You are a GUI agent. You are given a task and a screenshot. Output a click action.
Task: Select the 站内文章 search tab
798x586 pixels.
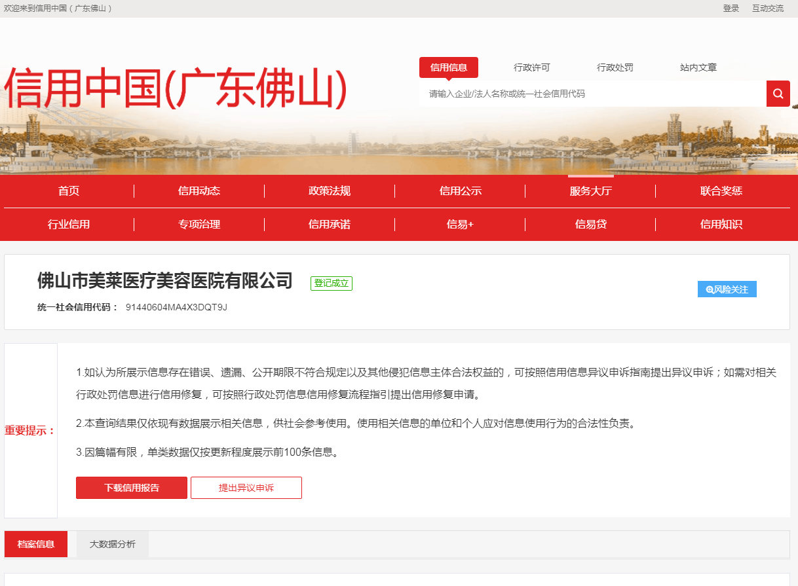point(698,67)
